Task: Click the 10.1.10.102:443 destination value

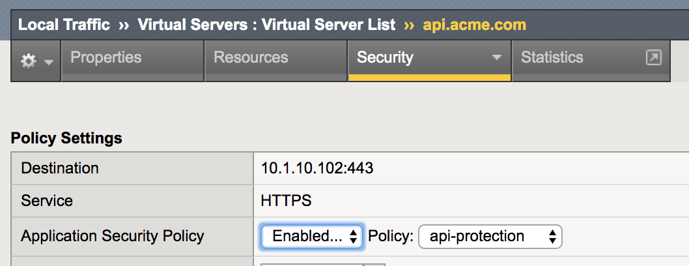Action: (x=316, y=168)
